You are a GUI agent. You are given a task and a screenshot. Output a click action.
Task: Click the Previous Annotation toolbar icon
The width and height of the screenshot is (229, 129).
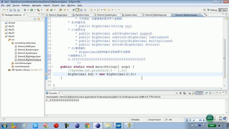tap(98, 10)
